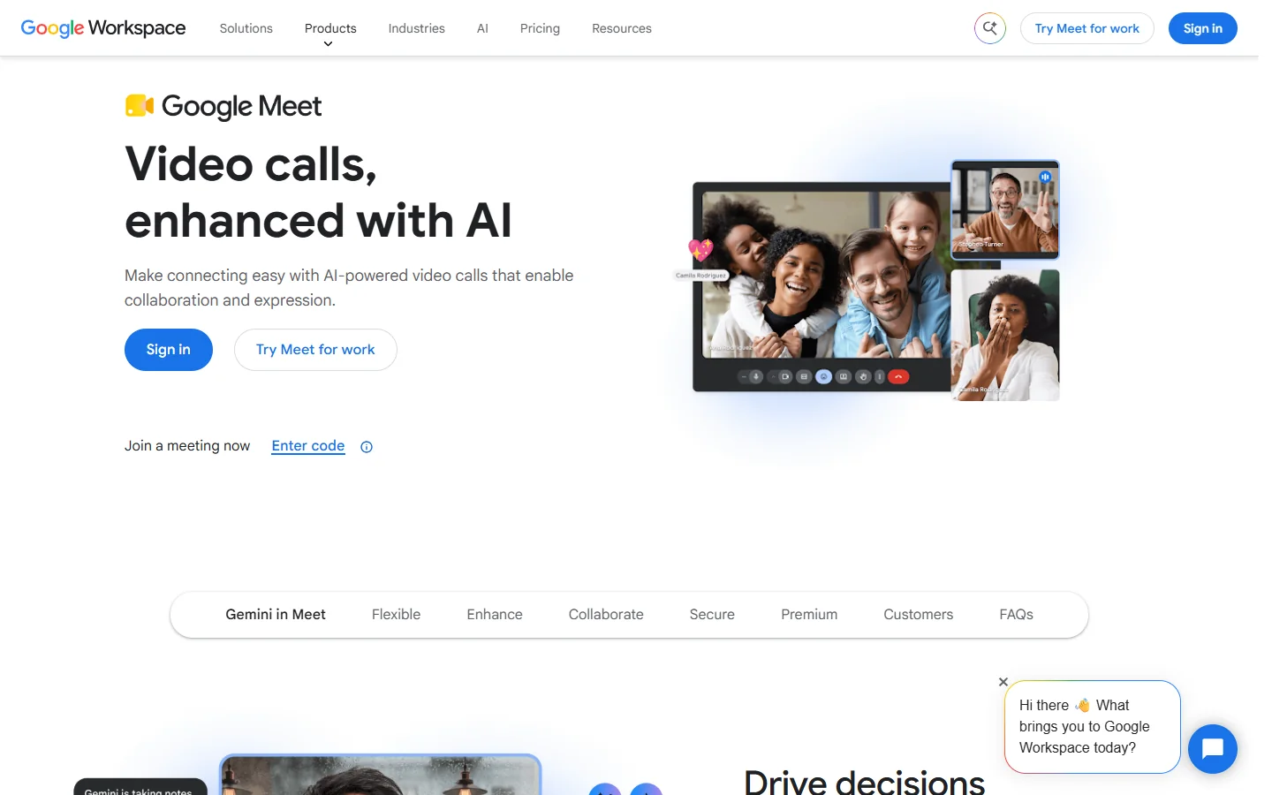Click the header Sign in button

(x=1203, y=28)
